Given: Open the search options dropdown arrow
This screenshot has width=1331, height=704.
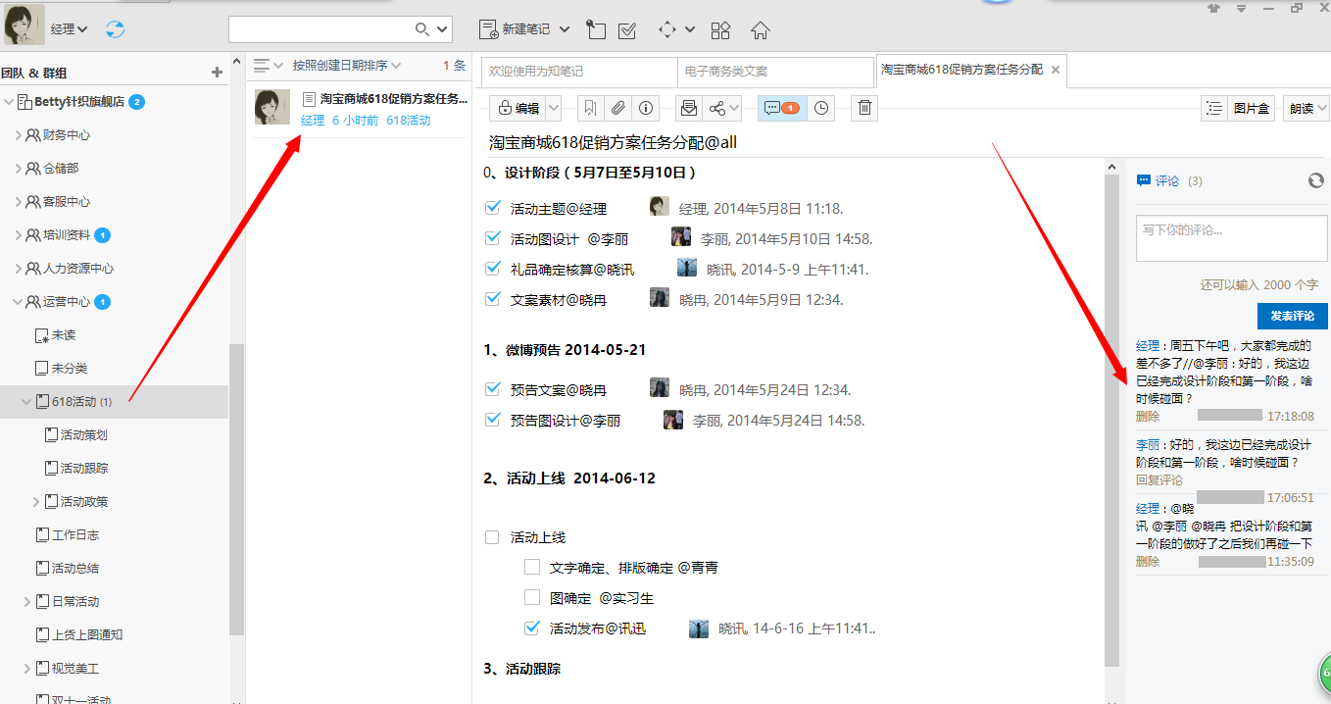Looking at the screenshot, I should [442, 29].
